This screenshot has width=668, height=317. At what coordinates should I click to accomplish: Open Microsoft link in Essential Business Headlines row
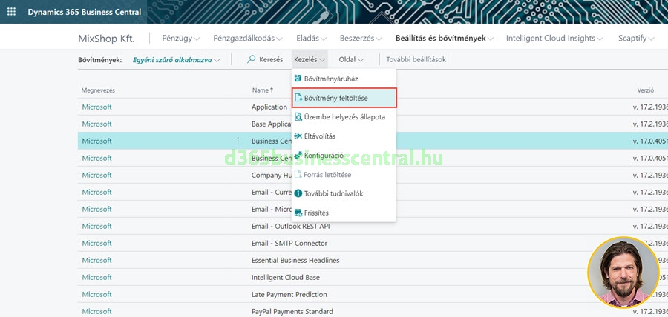pyautogui.click(x=96, y=261)
